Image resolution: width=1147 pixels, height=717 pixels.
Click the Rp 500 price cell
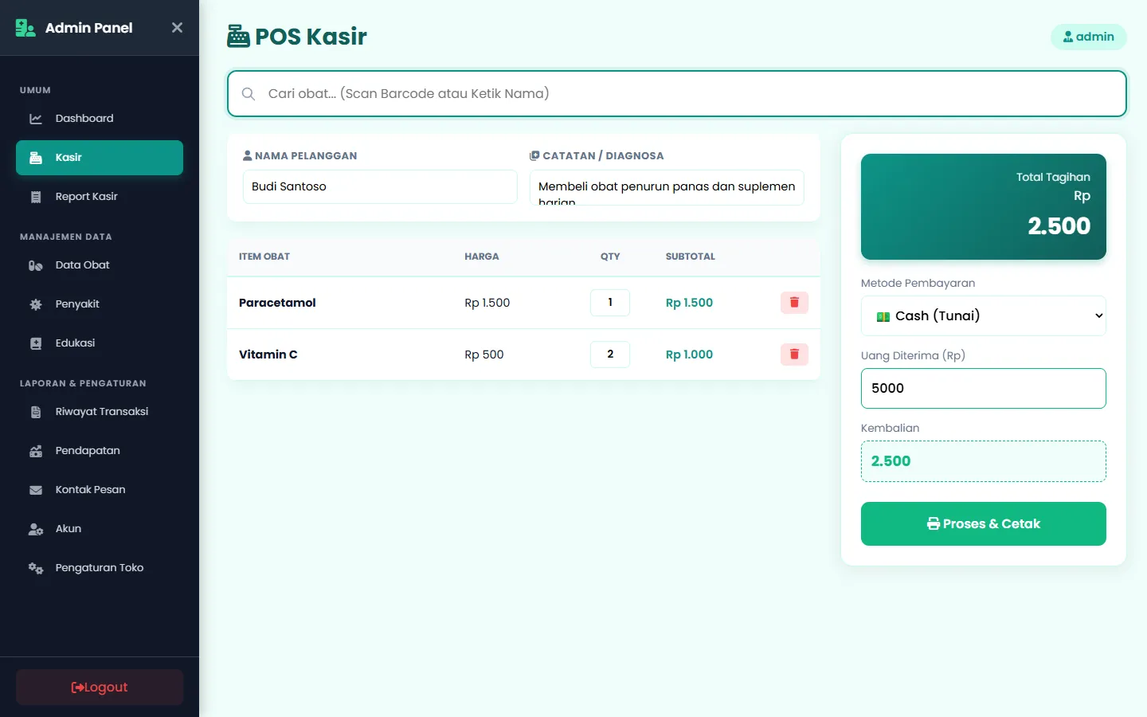[484, 355]
